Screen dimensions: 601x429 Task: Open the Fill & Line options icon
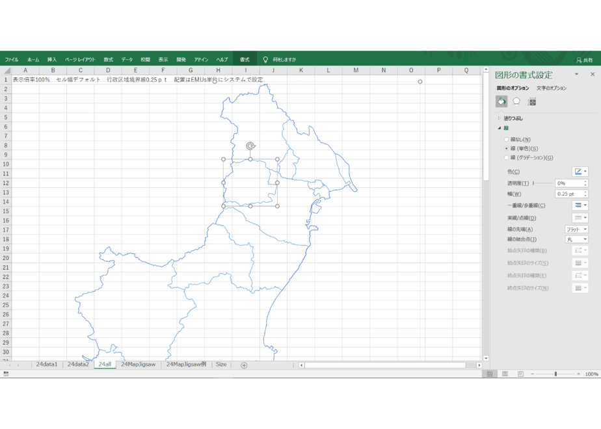pos(501,101)
